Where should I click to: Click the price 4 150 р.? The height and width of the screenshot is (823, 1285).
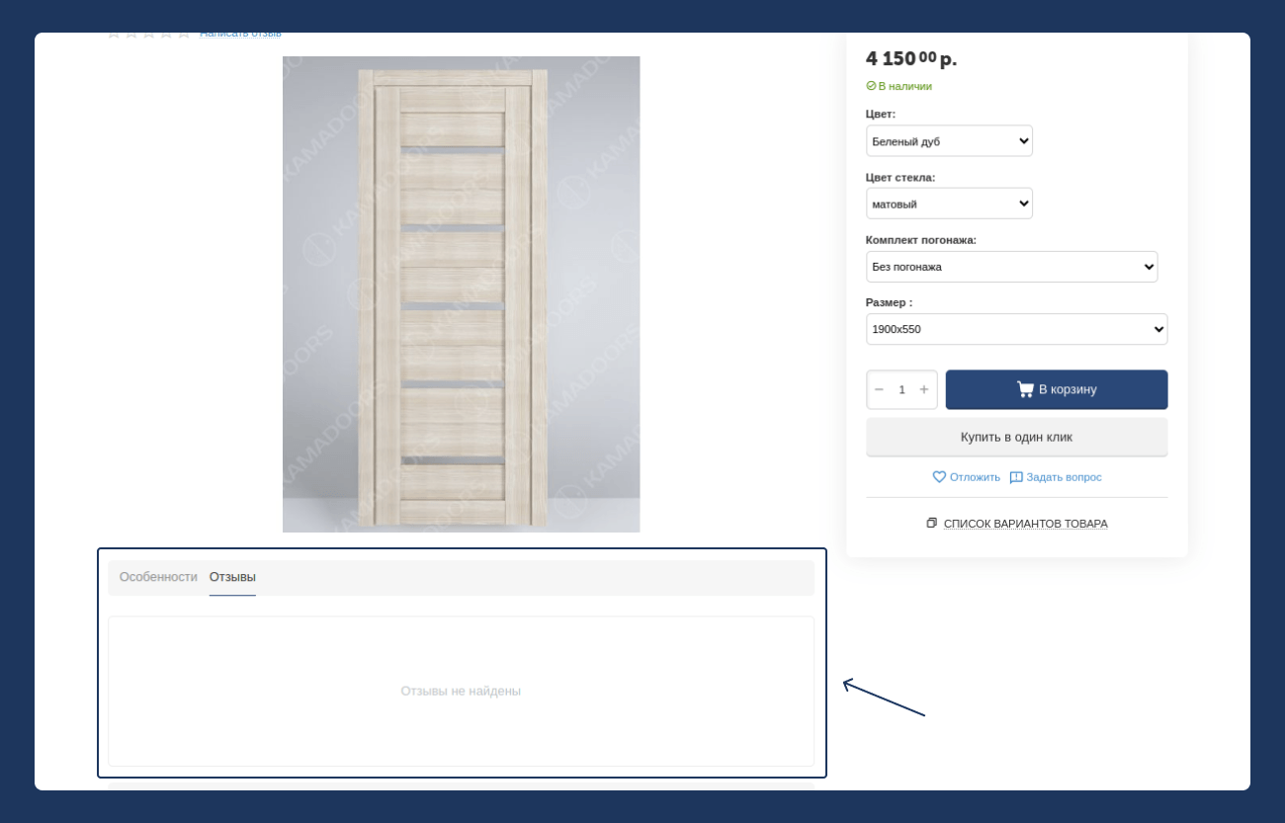(911, 58)
